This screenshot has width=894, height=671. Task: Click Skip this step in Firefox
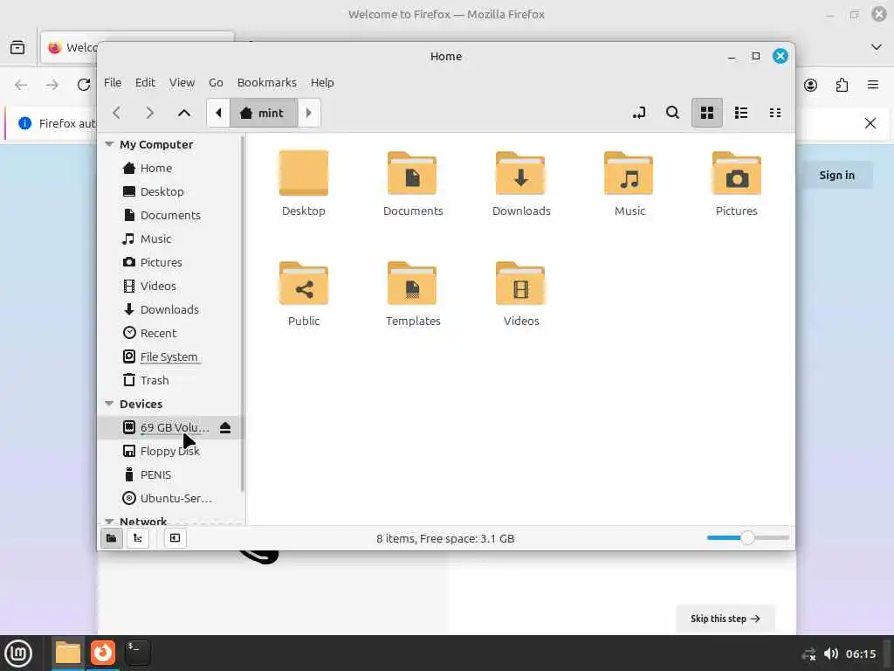[726, 619]
